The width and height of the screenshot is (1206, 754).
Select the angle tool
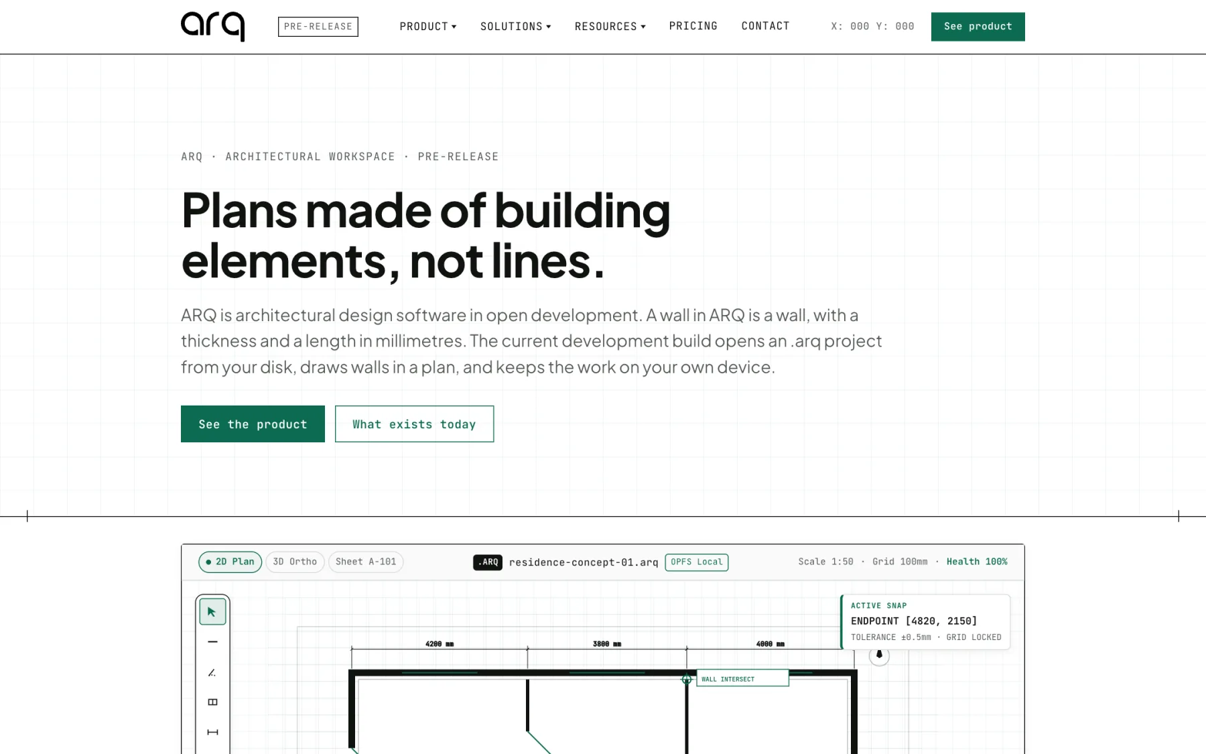tap(212, 672)
